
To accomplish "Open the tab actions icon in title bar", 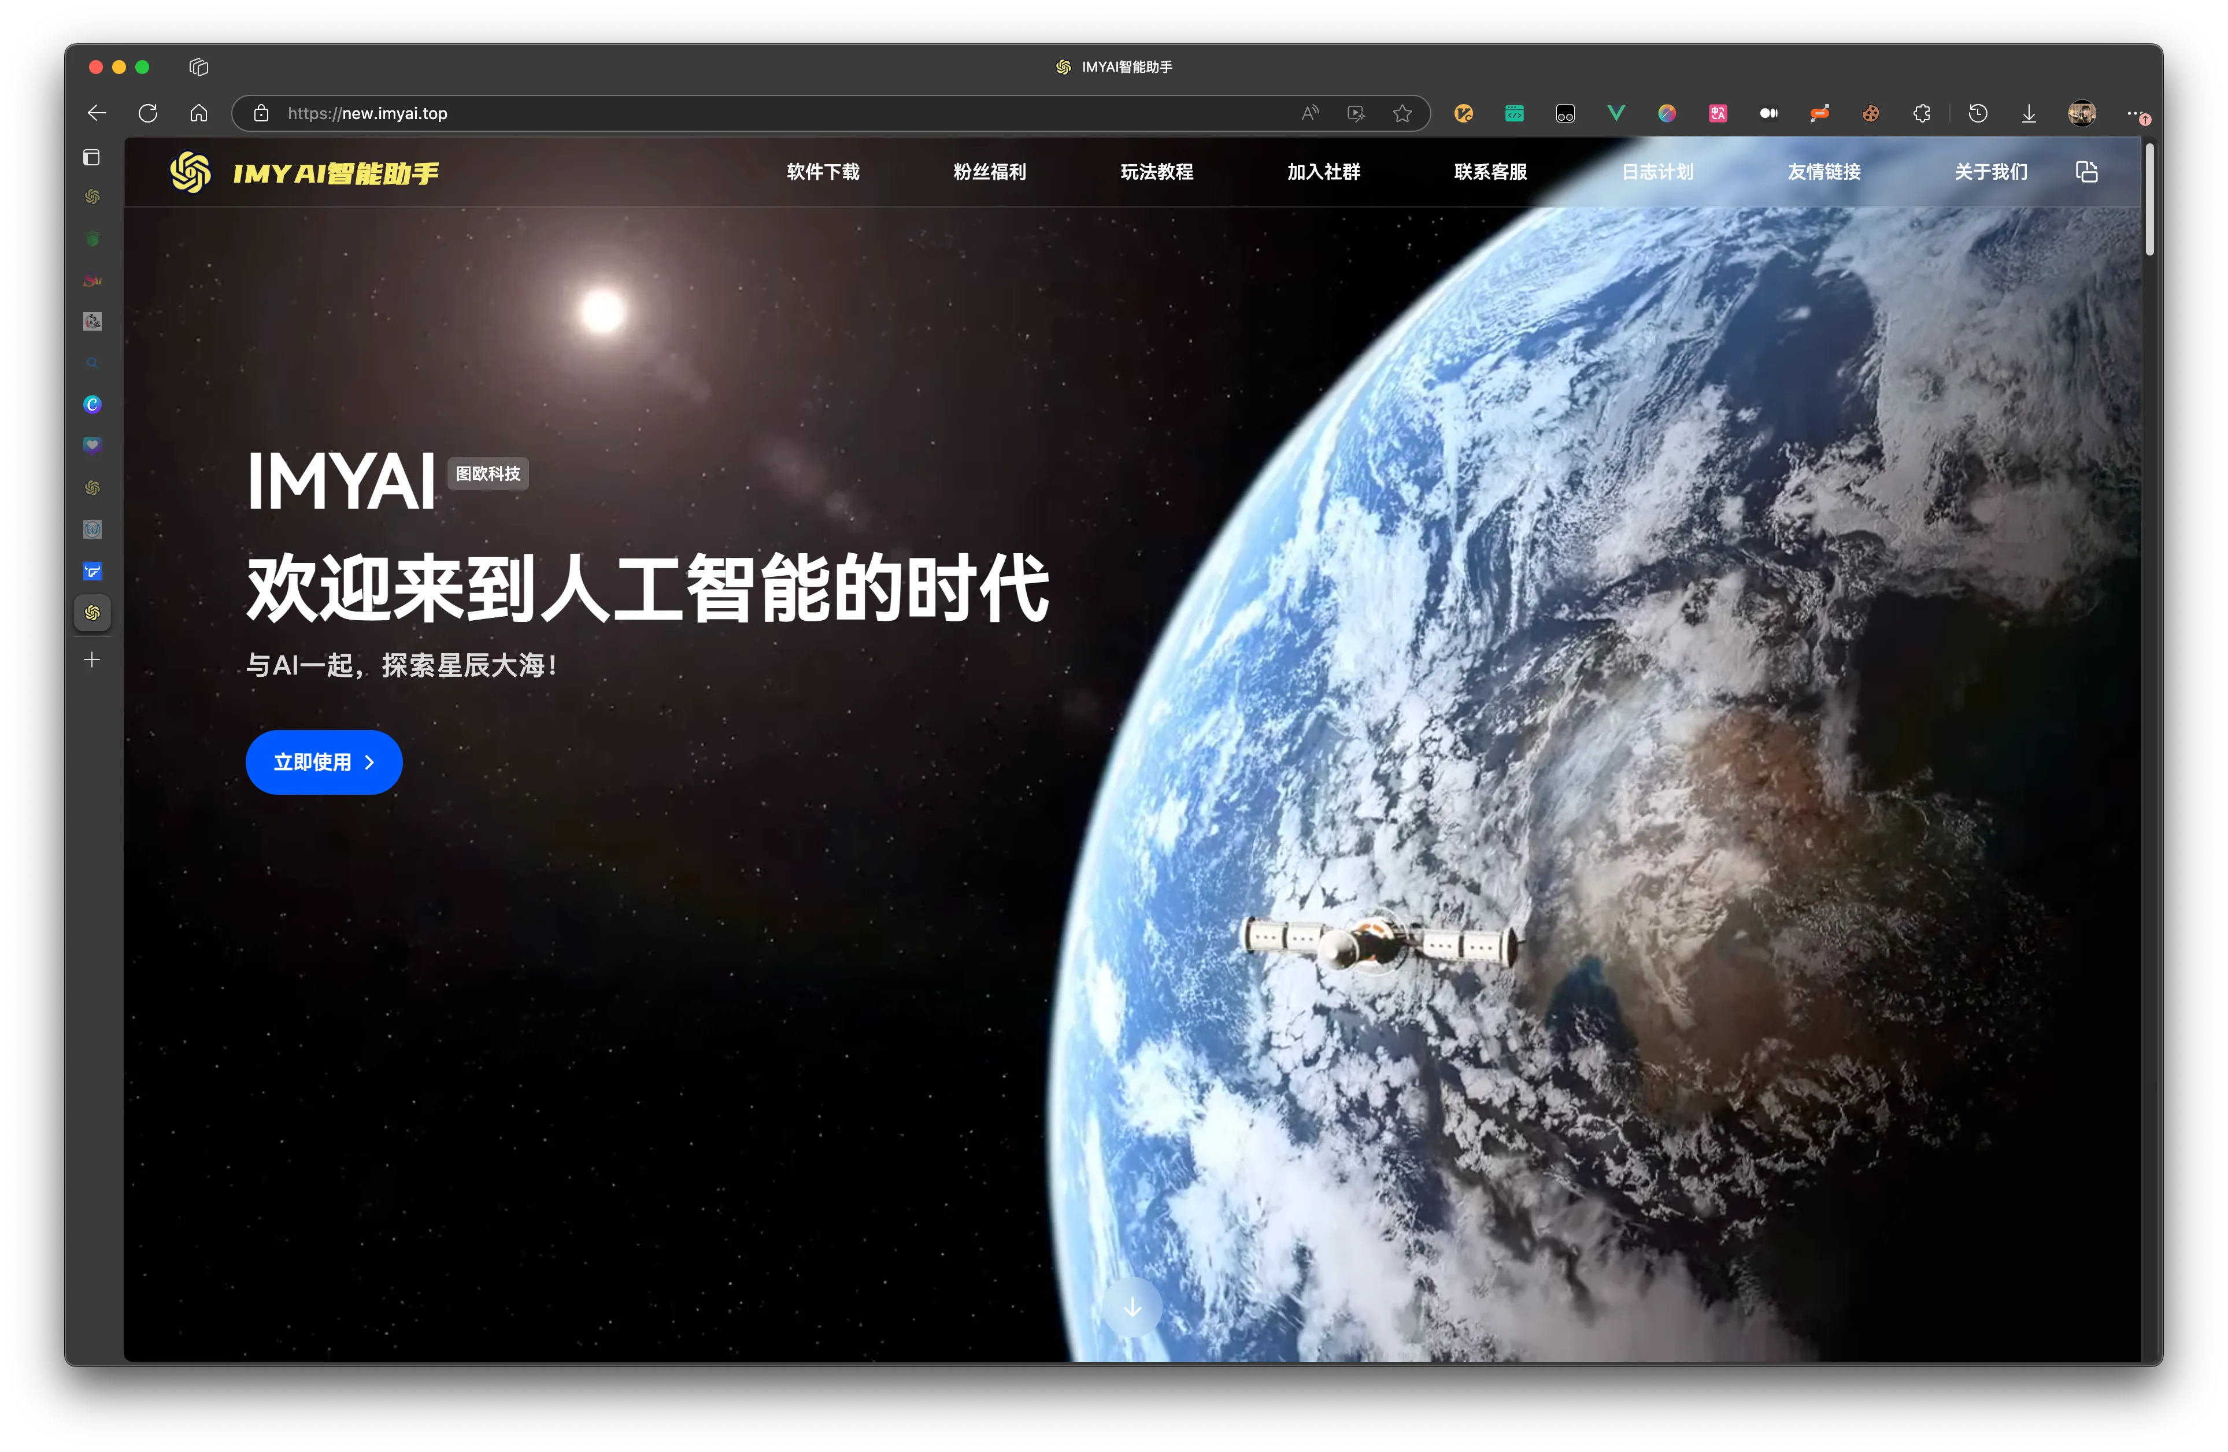I will pyautogui.click(x=198, y=66).
